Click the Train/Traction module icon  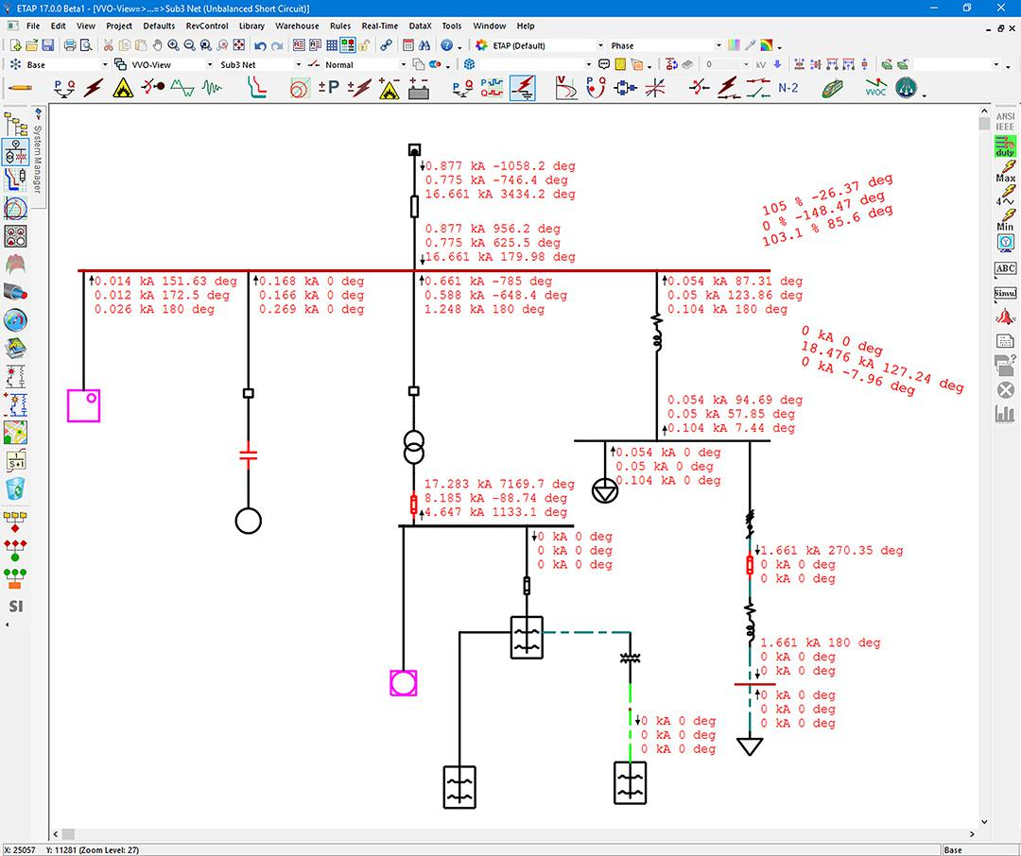pyautogui.click(x=833, y=88)
